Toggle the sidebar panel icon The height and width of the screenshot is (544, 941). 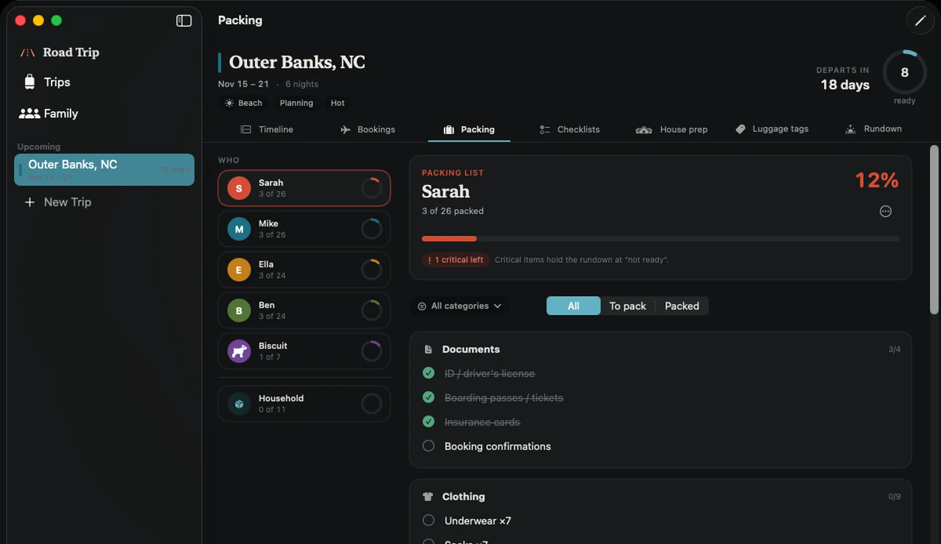(x=183, y=21)
